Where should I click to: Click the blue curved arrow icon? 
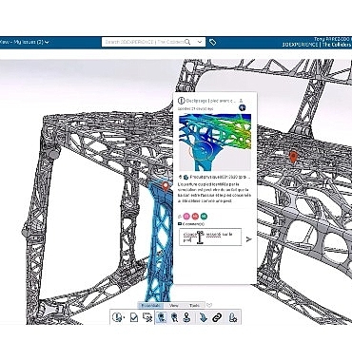[203, 317]
